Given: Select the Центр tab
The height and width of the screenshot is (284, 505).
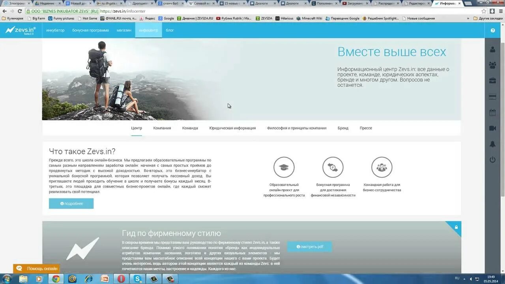Looking at the screenshot, I should point(137,128).
